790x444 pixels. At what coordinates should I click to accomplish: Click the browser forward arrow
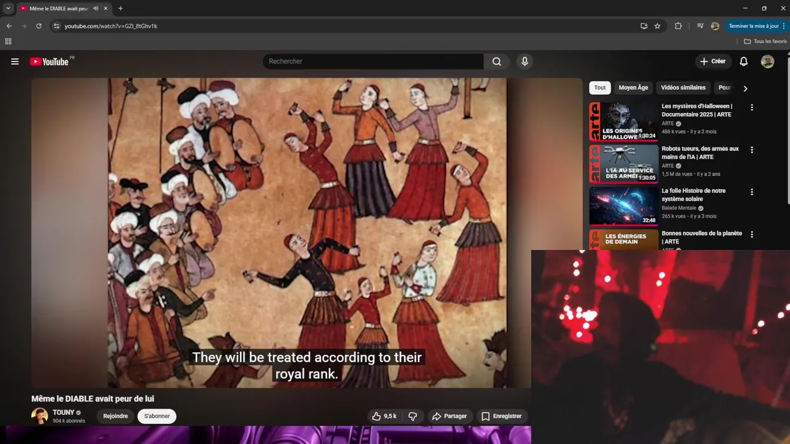(24, 26)
